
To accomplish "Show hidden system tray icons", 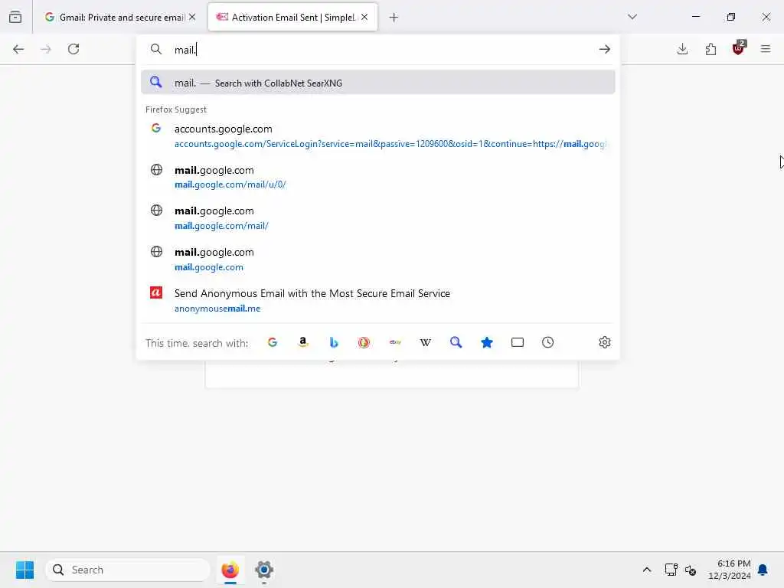I will coord(646,570).
